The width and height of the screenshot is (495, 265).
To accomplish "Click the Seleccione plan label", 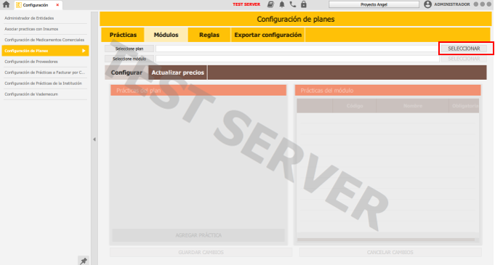I will pos(129,49).
